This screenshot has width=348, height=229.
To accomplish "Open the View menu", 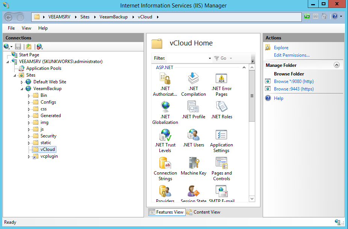I will [26, 28].
